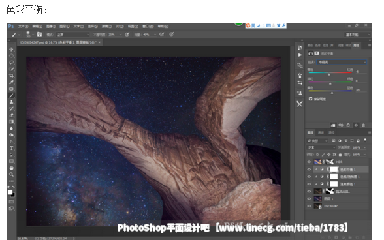Hide the HDR layer
The width and height of the screenshot is (384, 240).
[309, 162]
